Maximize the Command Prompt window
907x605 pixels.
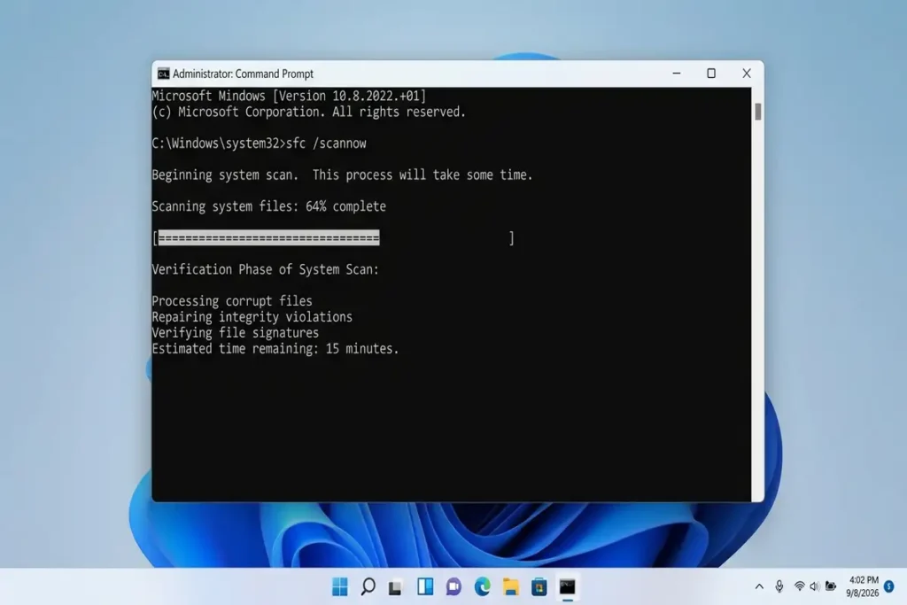[711, 74]
